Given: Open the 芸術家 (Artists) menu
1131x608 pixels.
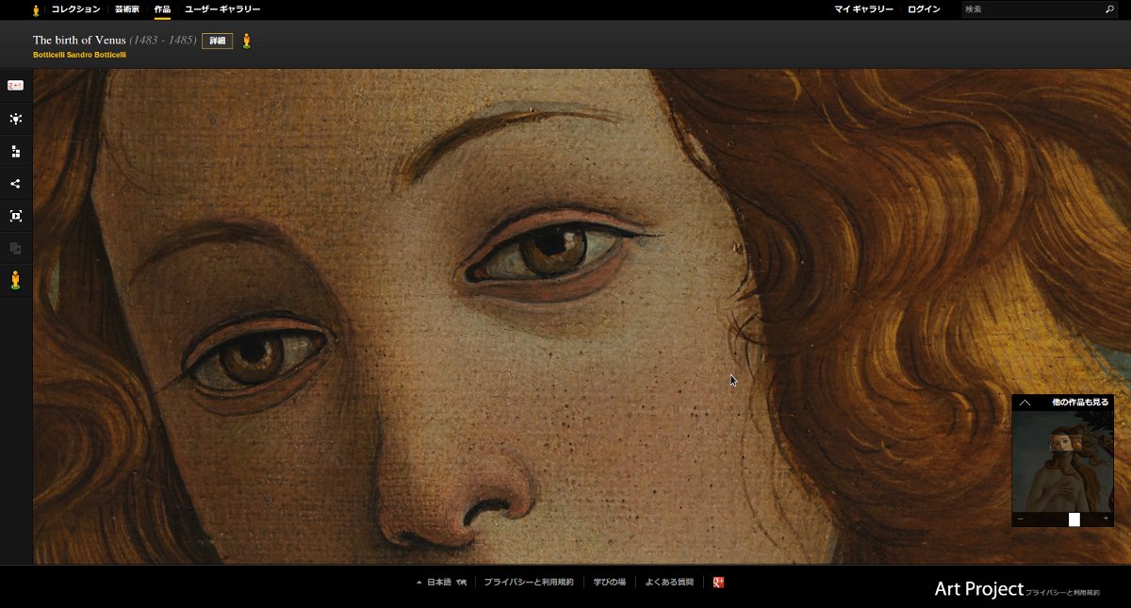Looking at the screenshot, I should (x=127, y=9).
